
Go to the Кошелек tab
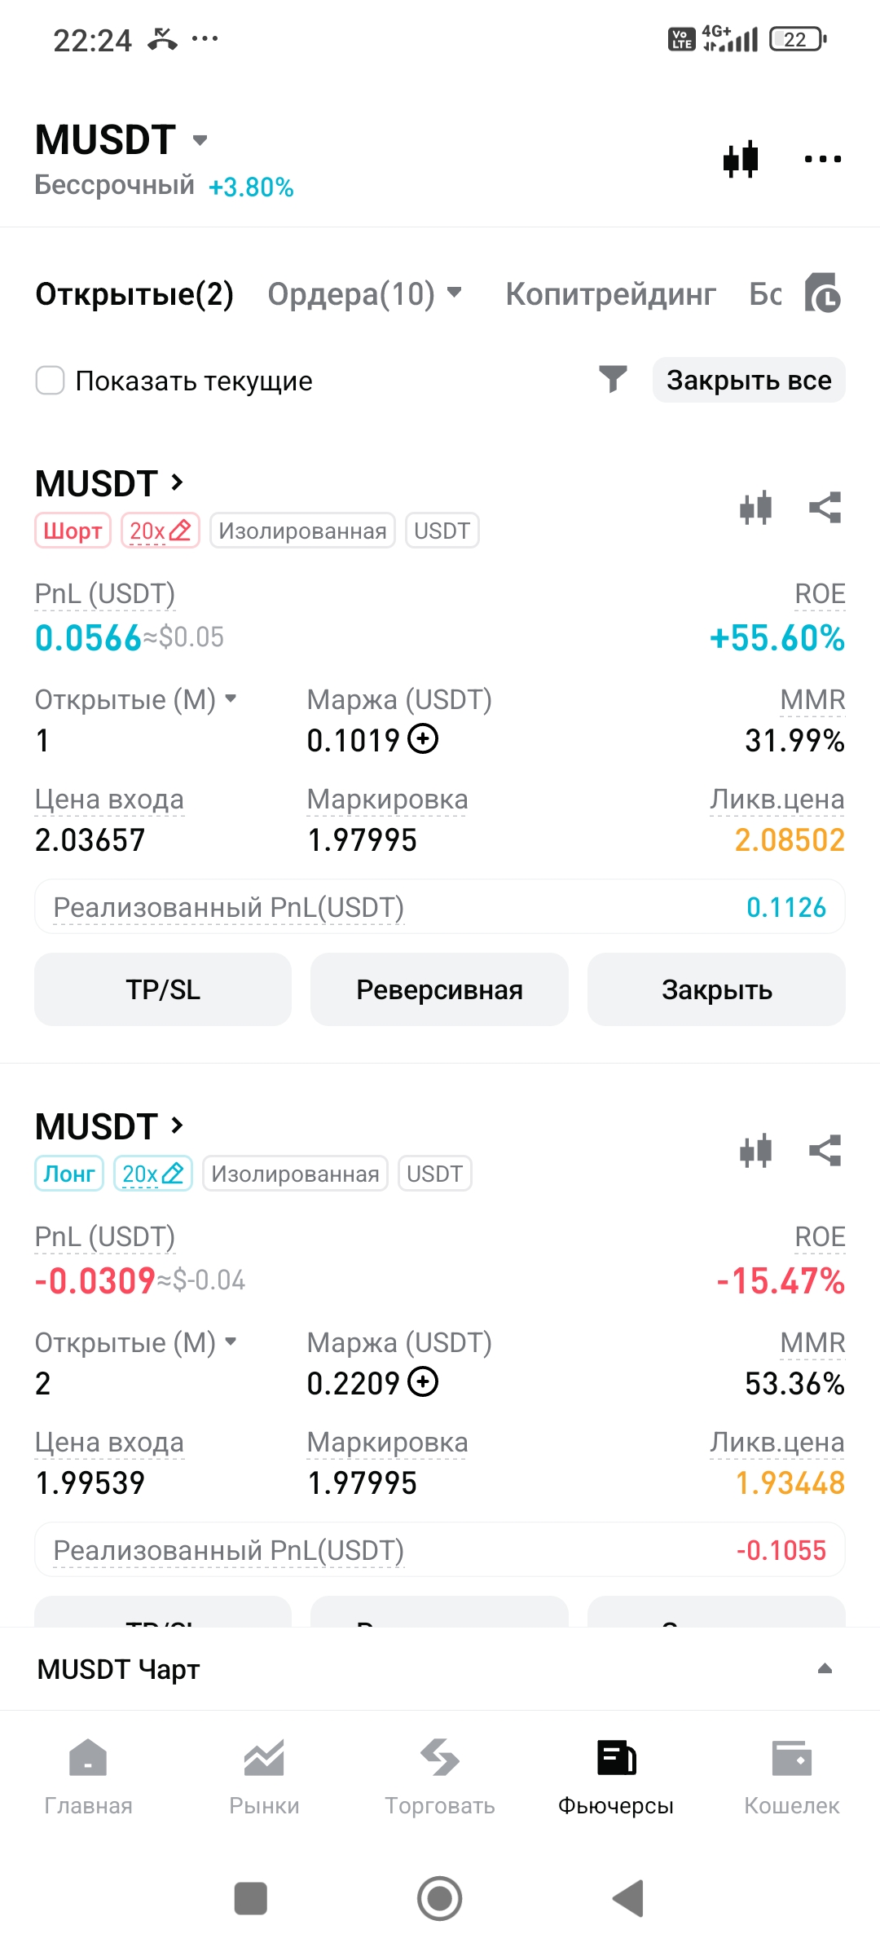click(791, 1777)
